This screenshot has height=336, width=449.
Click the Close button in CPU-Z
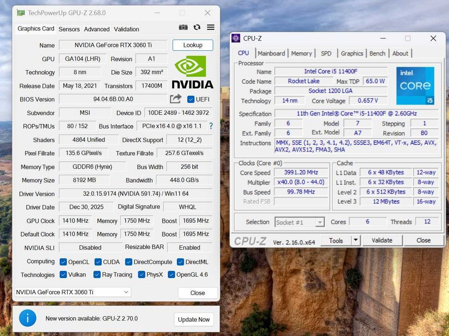tap(424, 240)
